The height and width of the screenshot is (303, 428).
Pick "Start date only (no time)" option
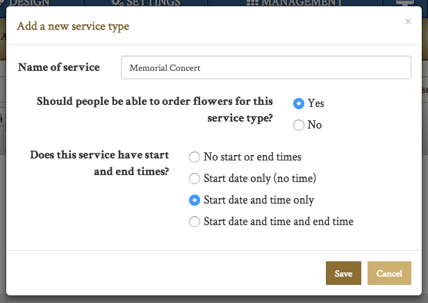(195, 179)
